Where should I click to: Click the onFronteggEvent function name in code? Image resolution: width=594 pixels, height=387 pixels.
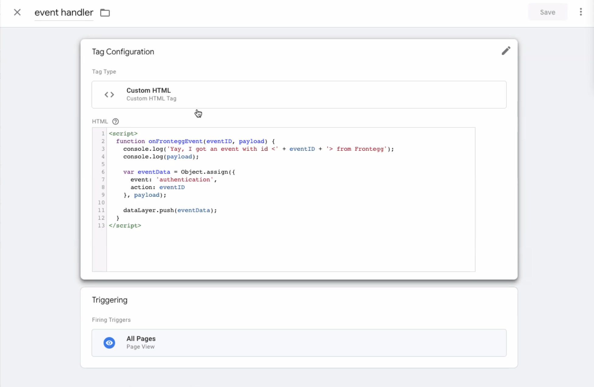(x=175, y=141)
